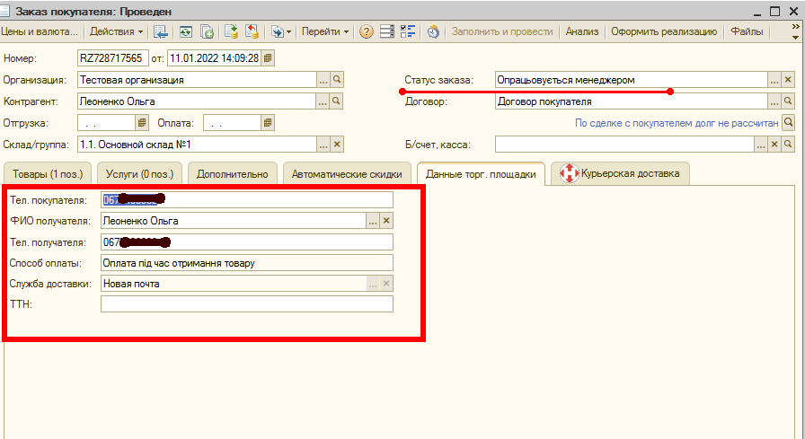Open selection list for Организация field
Screen dimensions: 805x439
323,80
